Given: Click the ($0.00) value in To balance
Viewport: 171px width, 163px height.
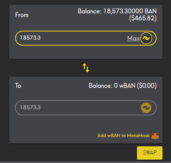Looking at the screenshot, I should point(147,86).
